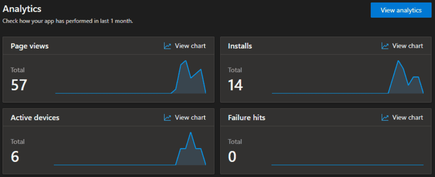Screen dimensions: 435x177
Task: Select the Failure hits total 0
Action: [x=232, y=157]
